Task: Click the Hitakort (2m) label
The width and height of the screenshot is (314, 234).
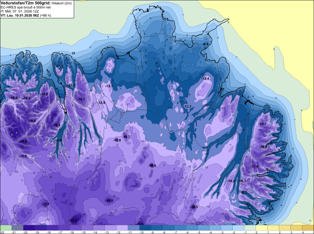Action: click(x=62, y=3)
